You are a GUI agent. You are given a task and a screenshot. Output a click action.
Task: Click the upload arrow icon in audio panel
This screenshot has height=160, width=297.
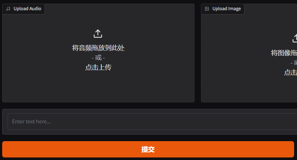(x=98, y=34)
